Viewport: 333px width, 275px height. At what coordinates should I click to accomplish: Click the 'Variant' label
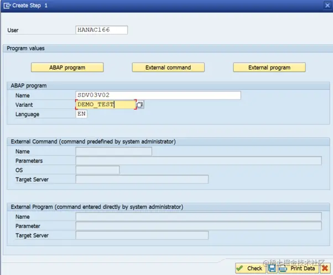[24, 105]
